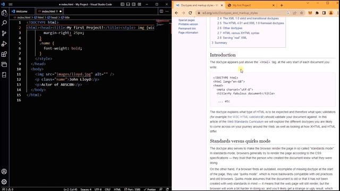
Task: Click Google icon in address bar
Action: tap(288, 13)
